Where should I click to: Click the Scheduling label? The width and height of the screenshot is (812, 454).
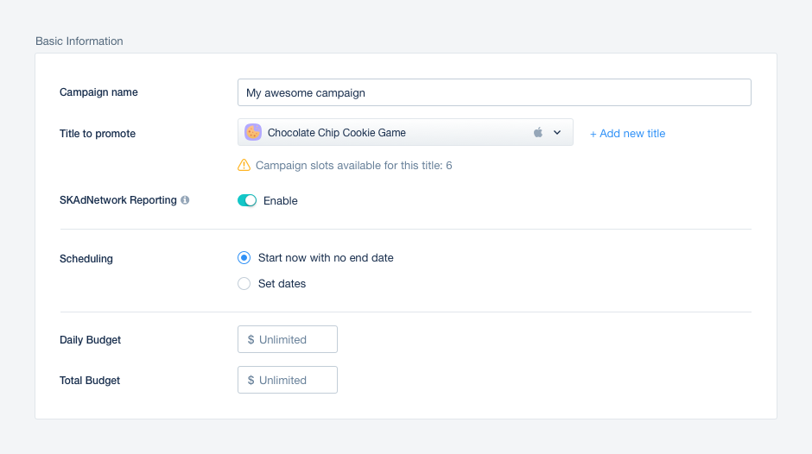tap(86, 259)
